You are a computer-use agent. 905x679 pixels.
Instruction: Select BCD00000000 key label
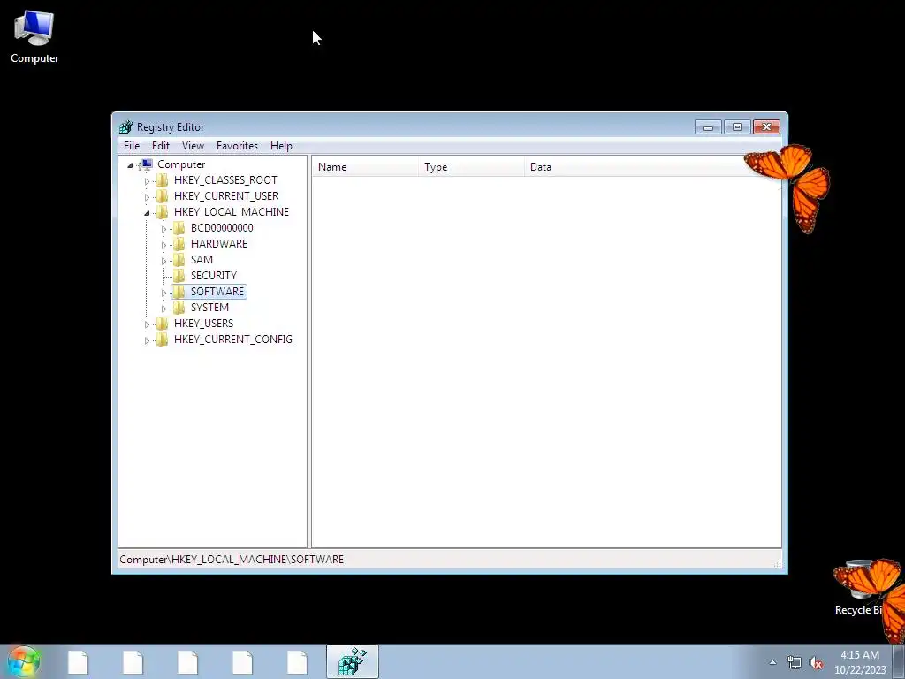coord(222,228)
